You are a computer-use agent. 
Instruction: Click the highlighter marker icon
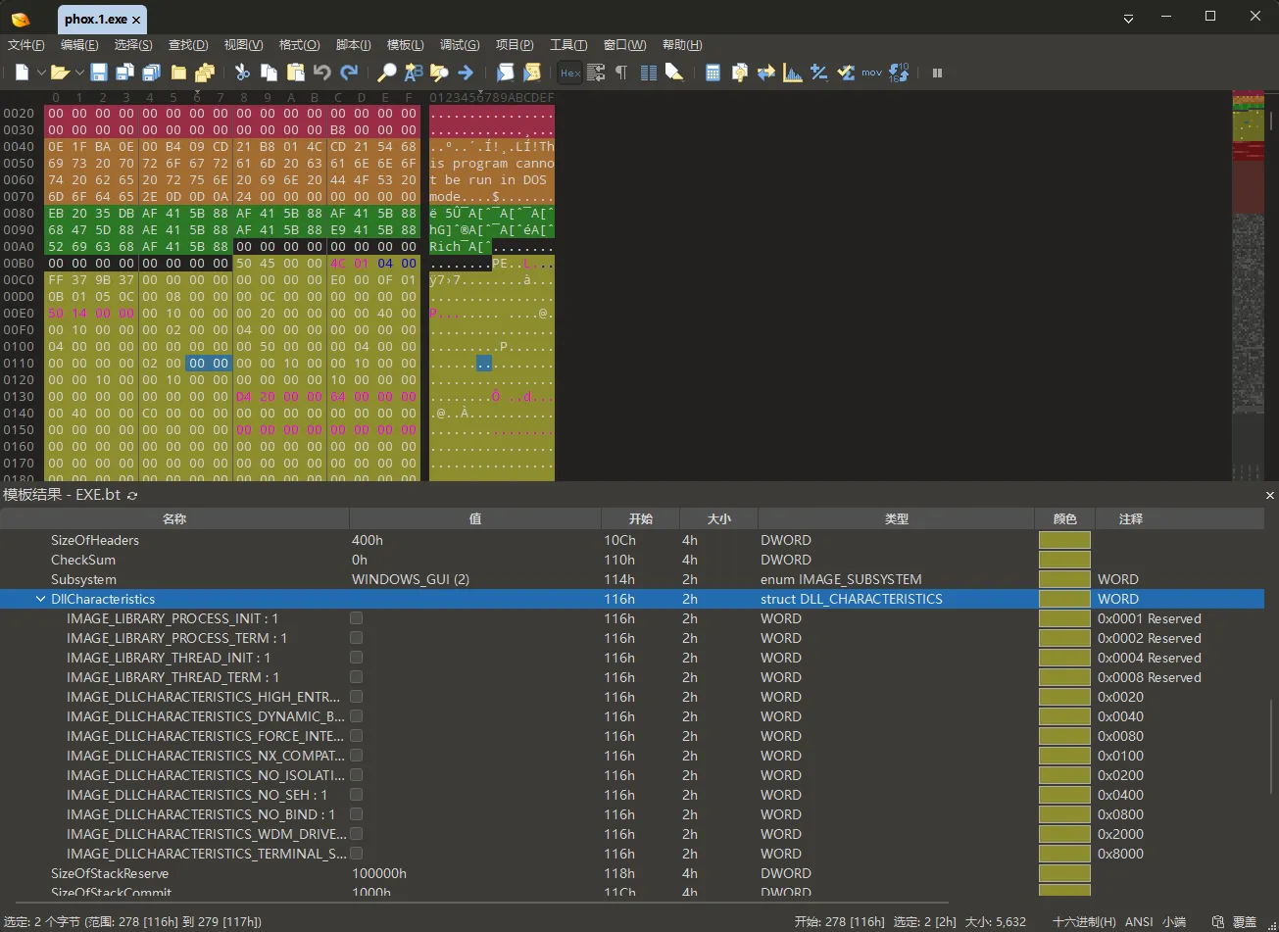point(674,73)
